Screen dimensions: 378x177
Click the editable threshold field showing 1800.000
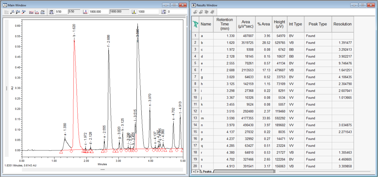pos(98,12)
